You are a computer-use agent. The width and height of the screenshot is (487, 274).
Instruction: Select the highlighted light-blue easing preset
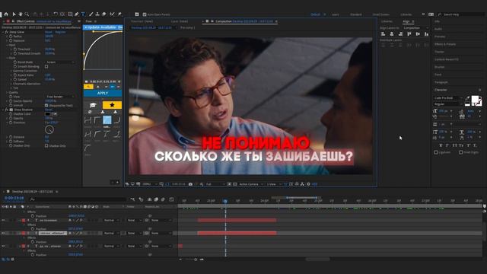tap(107, 120)
